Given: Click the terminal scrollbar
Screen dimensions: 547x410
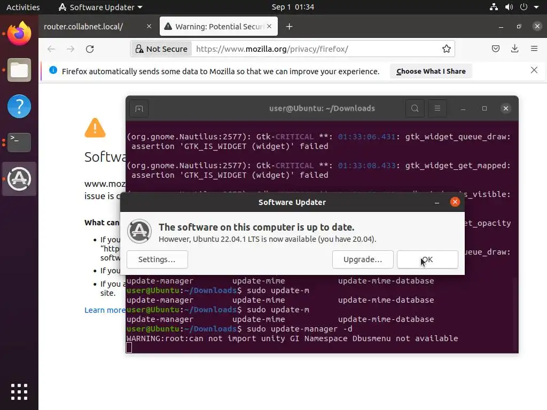Looking at the screenshot, I should [x=515, y=314].
